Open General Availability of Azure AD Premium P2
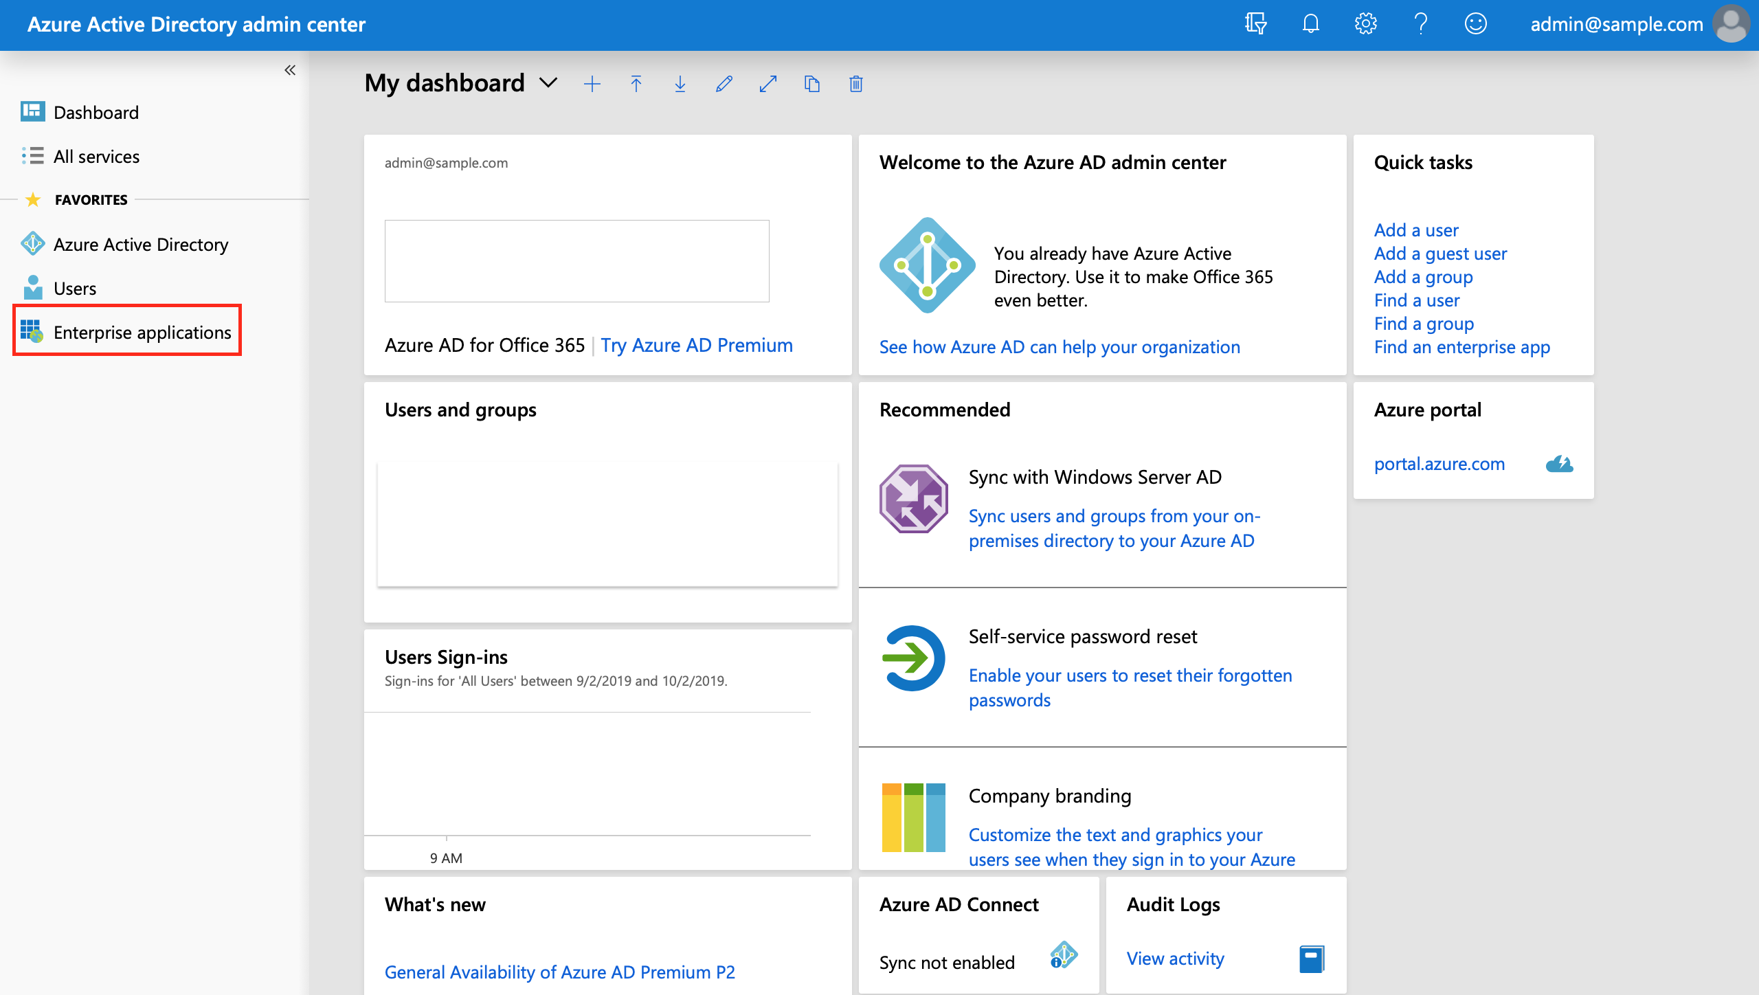 (x=559, y=972)
